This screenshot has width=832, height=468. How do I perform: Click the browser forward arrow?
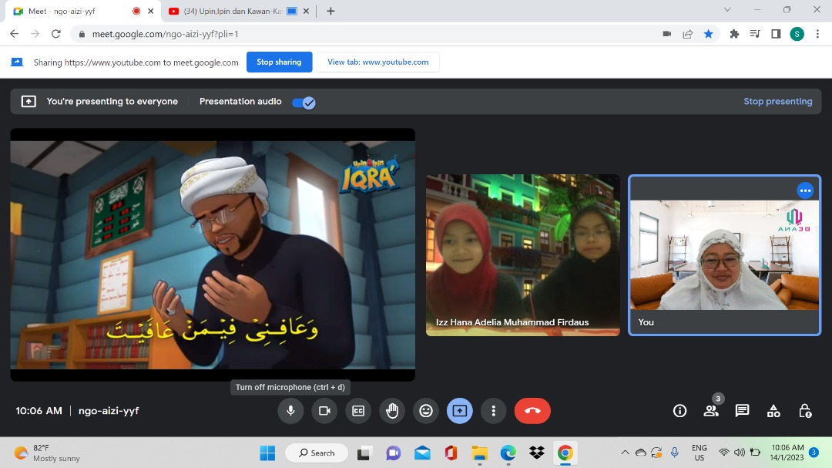pyautogui.click(x=35, y=34)
